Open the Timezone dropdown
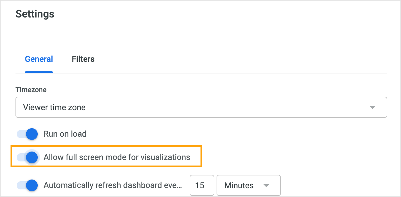 point(201,107)
